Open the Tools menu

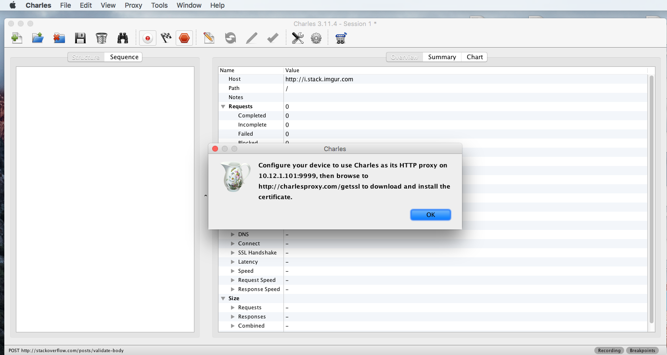[159, 5]
